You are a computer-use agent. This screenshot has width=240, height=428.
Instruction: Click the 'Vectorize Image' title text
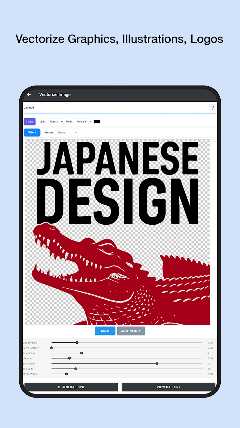(x=55, y=95)
